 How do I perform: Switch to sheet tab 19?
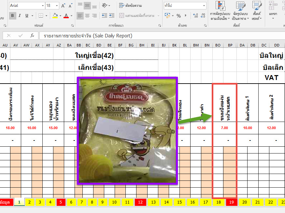[231, 202]
